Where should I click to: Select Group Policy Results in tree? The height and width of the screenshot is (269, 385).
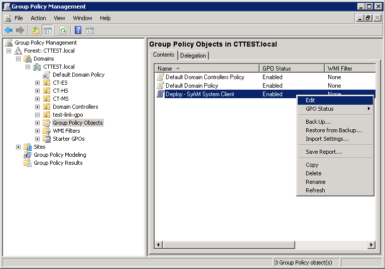click(x=58, y=163)
